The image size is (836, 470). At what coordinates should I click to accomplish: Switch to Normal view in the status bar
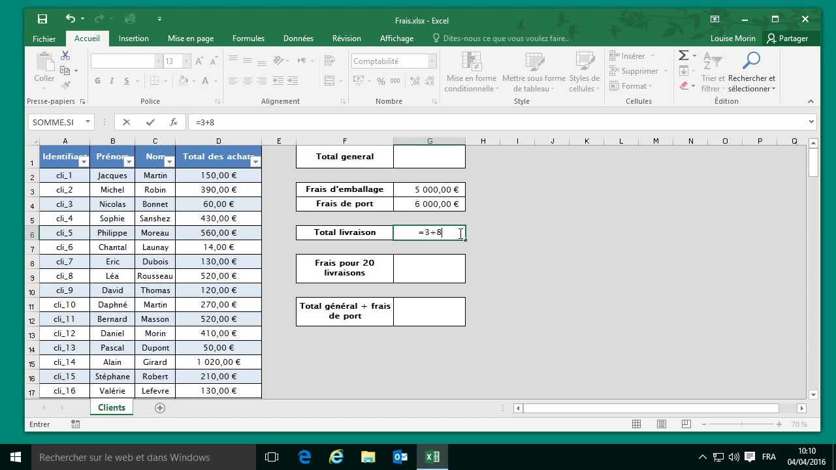pyautogui.click(x=636, y=424)
